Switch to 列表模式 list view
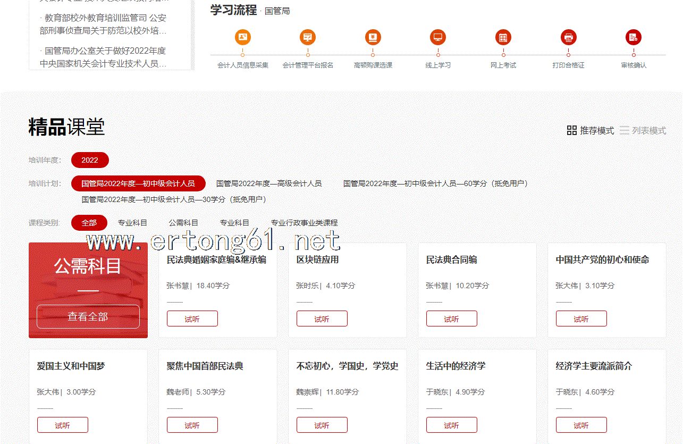This screenshot has width=683, height=444. click(643, 130)
